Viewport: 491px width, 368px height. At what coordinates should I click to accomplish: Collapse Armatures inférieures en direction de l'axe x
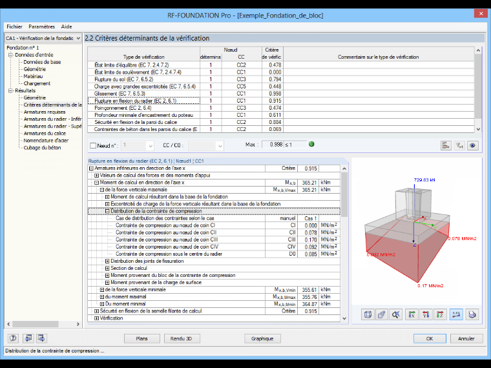91,169
